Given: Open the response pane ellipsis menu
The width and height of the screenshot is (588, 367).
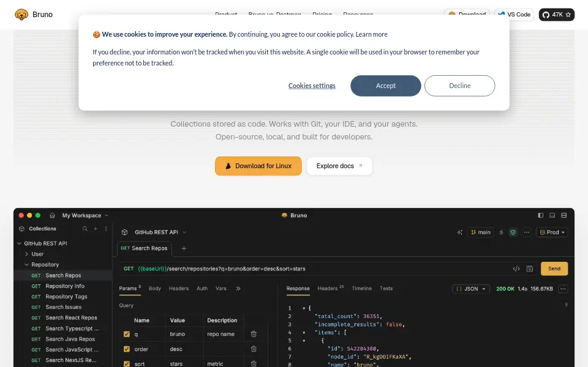Looking at the screenshot, I should pyautogui.click(x=563, y=289).
